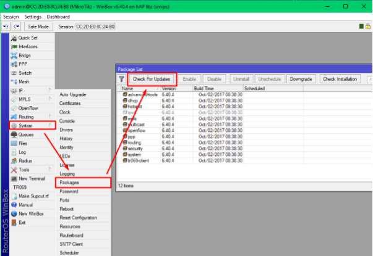Click the green status square indicator
Image resolution: width=373 pixels, height=256 pixels.
click(361, 27)
